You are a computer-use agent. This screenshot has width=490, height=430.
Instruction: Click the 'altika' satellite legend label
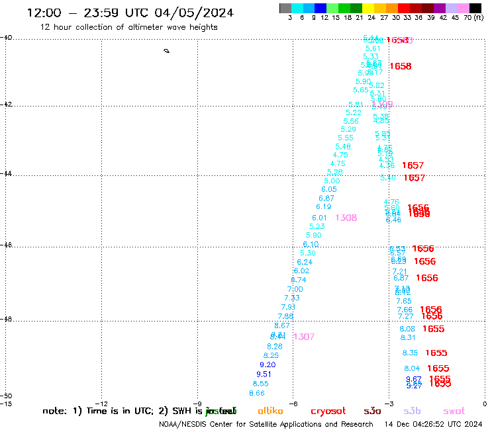click(270, 411)
